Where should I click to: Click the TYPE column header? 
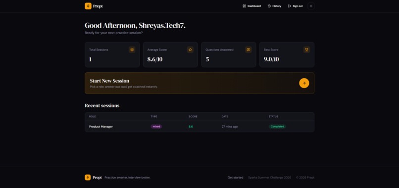(x=153, y=117)
